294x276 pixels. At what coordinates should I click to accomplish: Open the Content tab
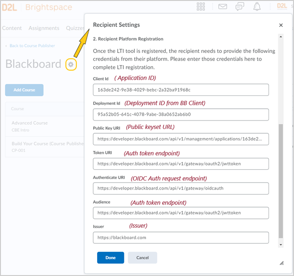point(12,28)
